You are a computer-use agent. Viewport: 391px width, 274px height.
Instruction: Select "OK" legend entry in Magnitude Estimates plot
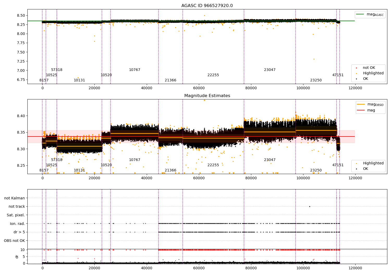pyautogui.click(x=365, y=169)
